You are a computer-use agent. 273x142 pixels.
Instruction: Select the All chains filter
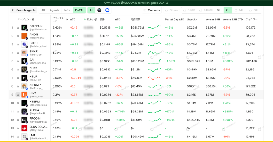click(91, 10)
